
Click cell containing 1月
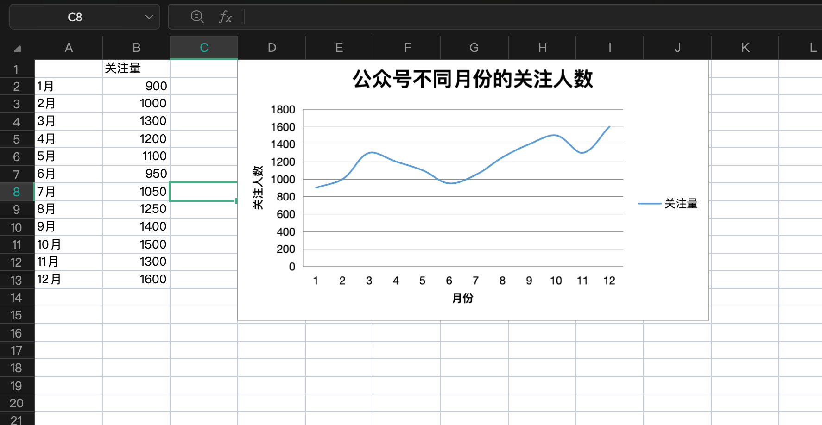[x=69, y=86]
